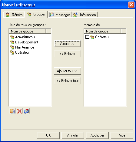Switch to the Général tab
The width and height of the screenshot is (136, 142).
click(14, 15)
